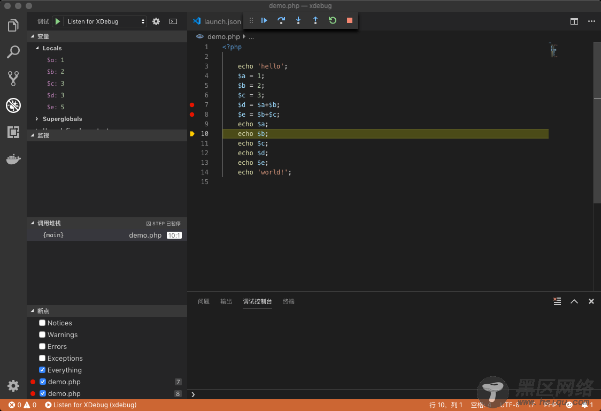This screenshot has height=411, width=601.
Task: Start debugging with green play button
Action: click(58, 21)
